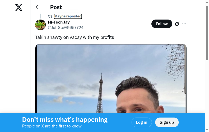Click the 'Takin shawty on vacay' post text
The image size is (209, 132).
(x=74, y=37)
